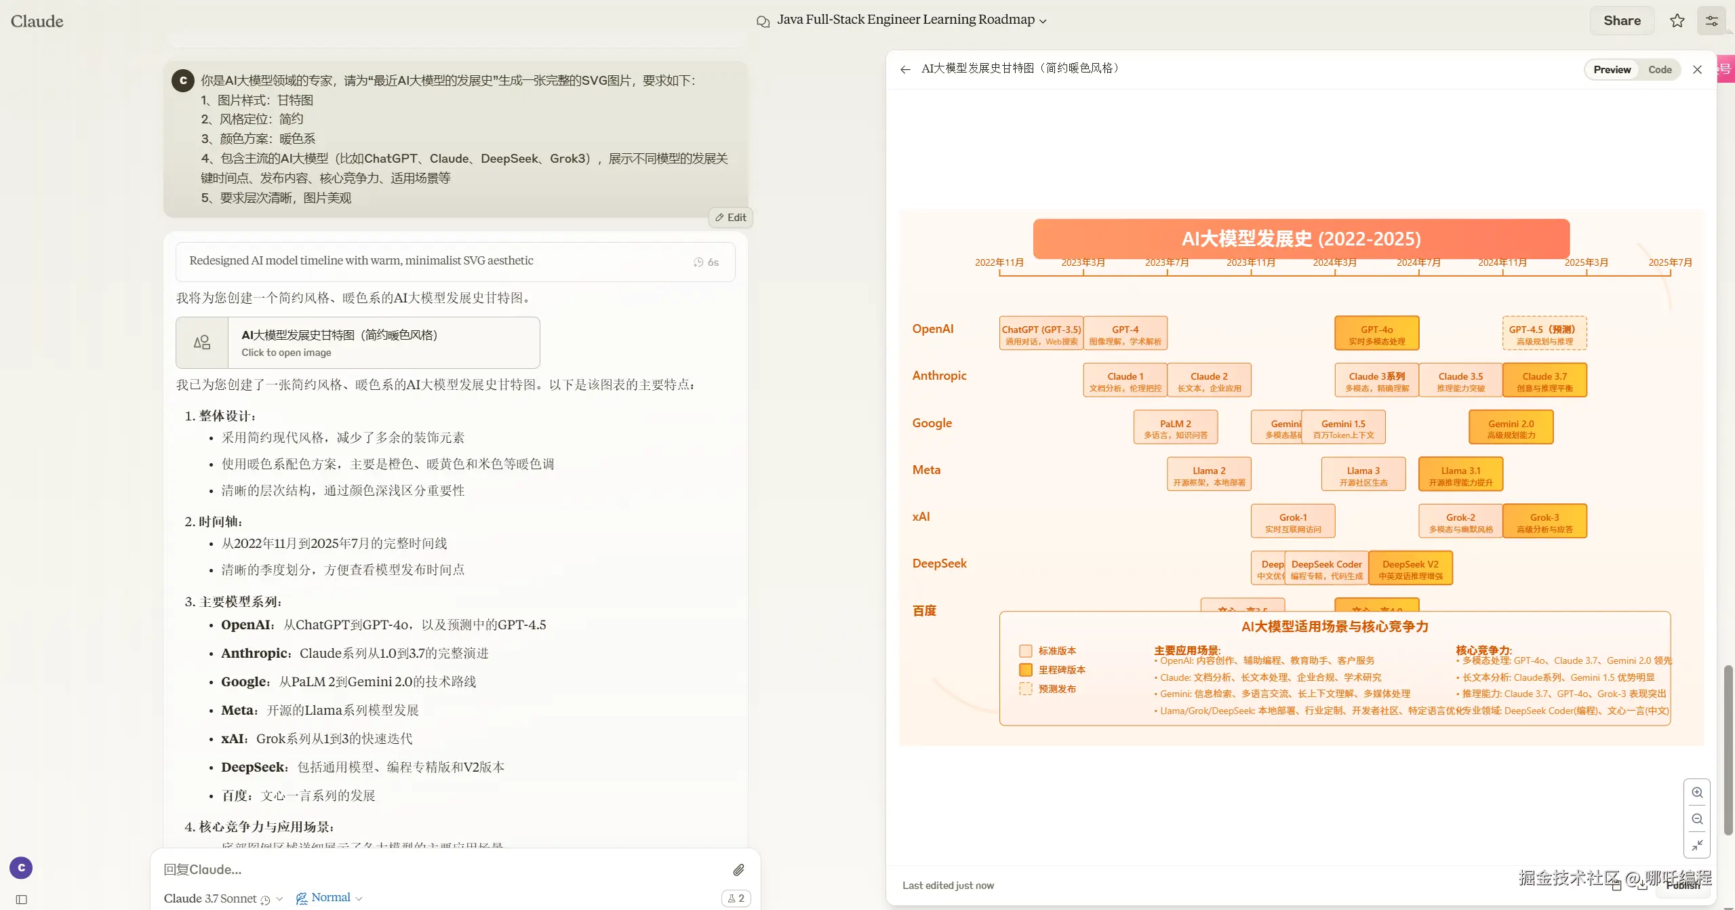Toggle the sidebar panel icon
This screenshot has height=910, width=1735.
point(21,899)
